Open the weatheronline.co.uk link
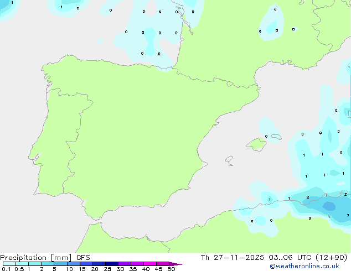 tap(304, 266)
